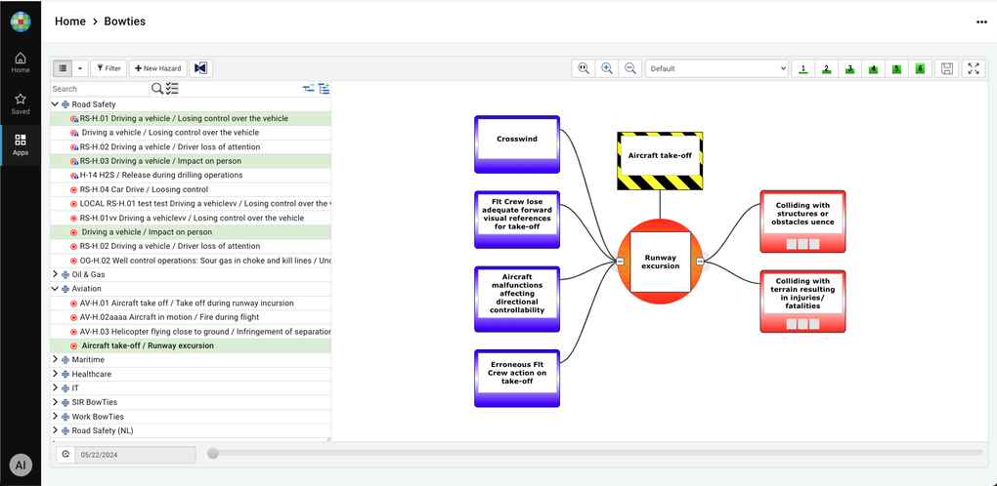
Task: Enter fullscreen view of the diagram
Action: tap(973, 68)
